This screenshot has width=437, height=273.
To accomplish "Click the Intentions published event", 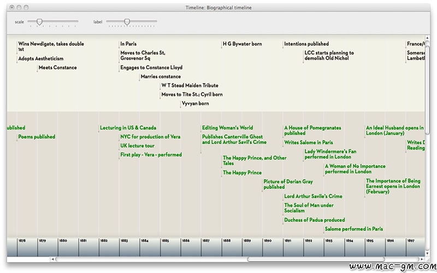I will click(306, 44).
